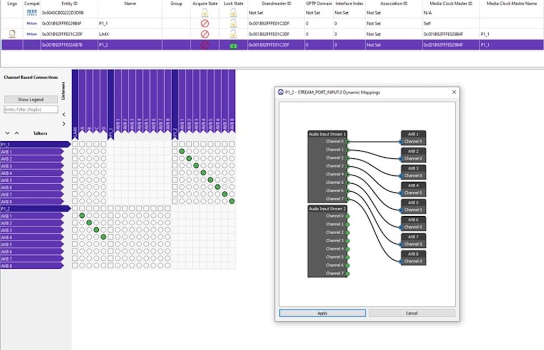Viewport: 544px width, 350px height.
Task: Click the Entity ID column header
Action: pyautogui.click(x=69, y=4)
